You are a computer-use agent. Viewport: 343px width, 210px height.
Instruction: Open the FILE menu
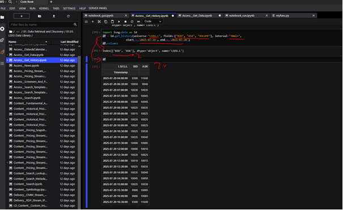click(x=3, y=8)
